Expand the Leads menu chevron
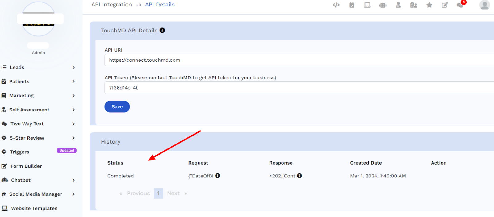The height and width of the screenshot is (217, 494). (73, 67)
